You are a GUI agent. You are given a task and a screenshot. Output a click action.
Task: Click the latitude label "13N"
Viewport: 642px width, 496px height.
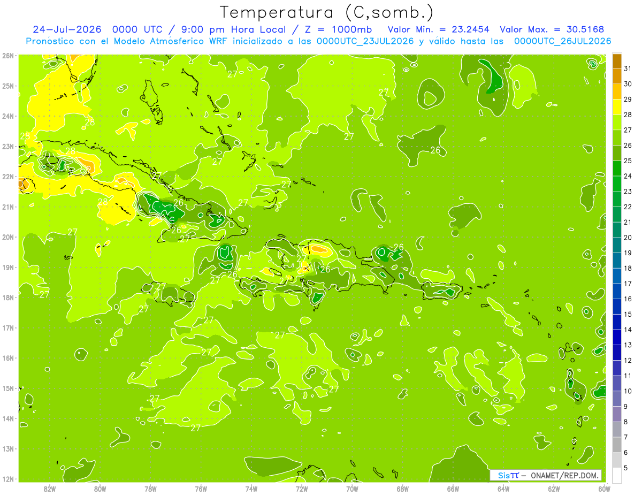point(8,448)
